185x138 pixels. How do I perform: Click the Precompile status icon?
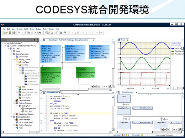click(142, 135)
